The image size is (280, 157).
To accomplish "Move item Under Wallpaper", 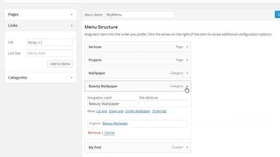I will (x=138, y=111).
